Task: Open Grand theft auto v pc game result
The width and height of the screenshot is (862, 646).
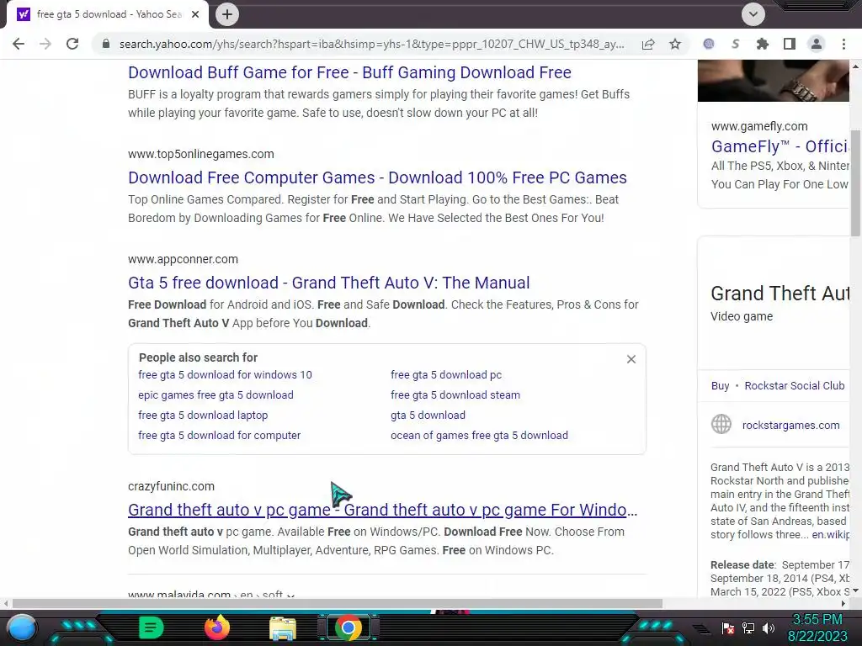Action: [383, 510]
